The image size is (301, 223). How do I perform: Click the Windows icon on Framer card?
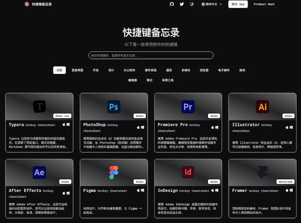291,190
